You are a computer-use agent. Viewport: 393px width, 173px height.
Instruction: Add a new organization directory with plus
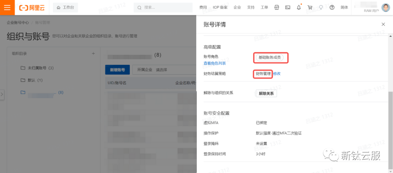93,53
